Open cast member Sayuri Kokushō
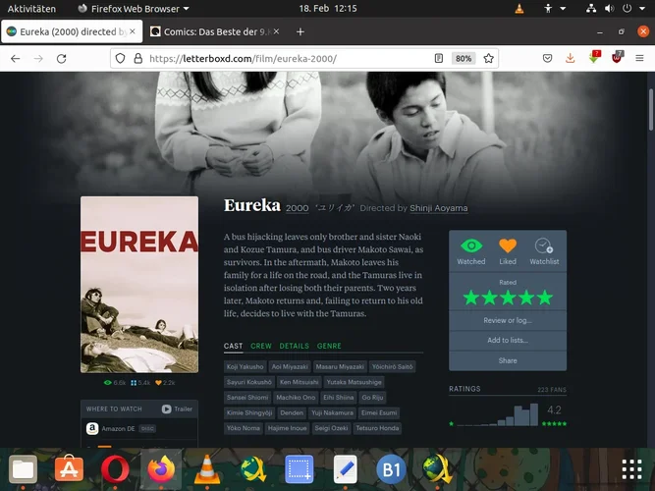Viewport: 655px width, 491px height. [x=249, y=382]
